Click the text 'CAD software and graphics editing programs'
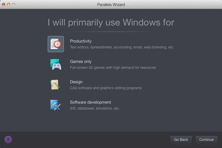The image size is (222, 148). [x=106, y=88]
